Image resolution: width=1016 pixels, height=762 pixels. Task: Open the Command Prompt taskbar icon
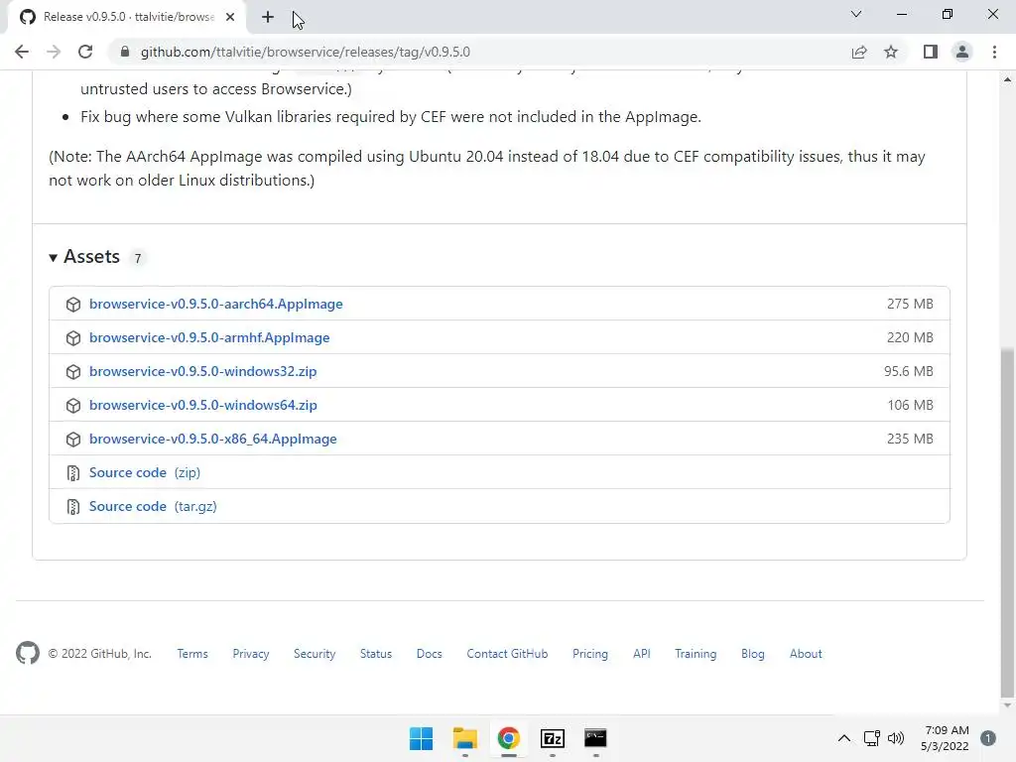click(x=595, y=738)
